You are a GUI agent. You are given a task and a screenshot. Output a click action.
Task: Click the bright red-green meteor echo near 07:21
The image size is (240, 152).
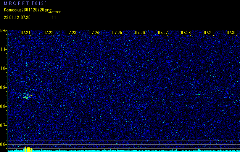(27, 96)
